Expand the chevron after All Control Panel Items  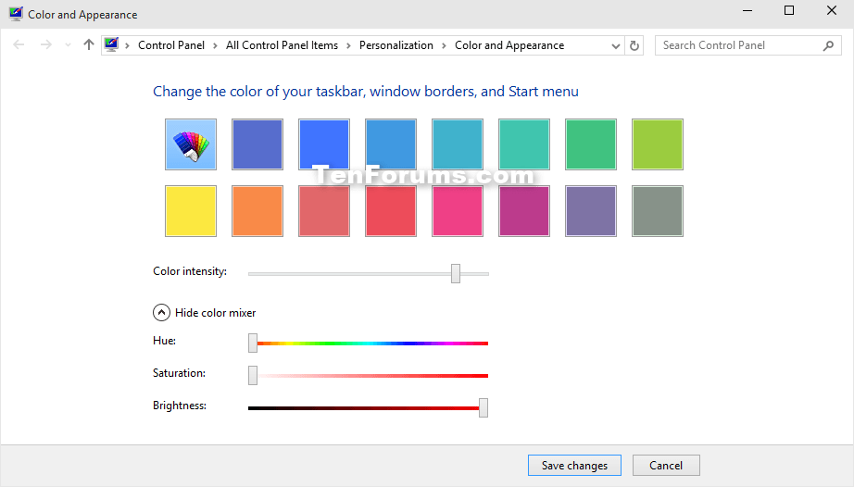point(348,45)
